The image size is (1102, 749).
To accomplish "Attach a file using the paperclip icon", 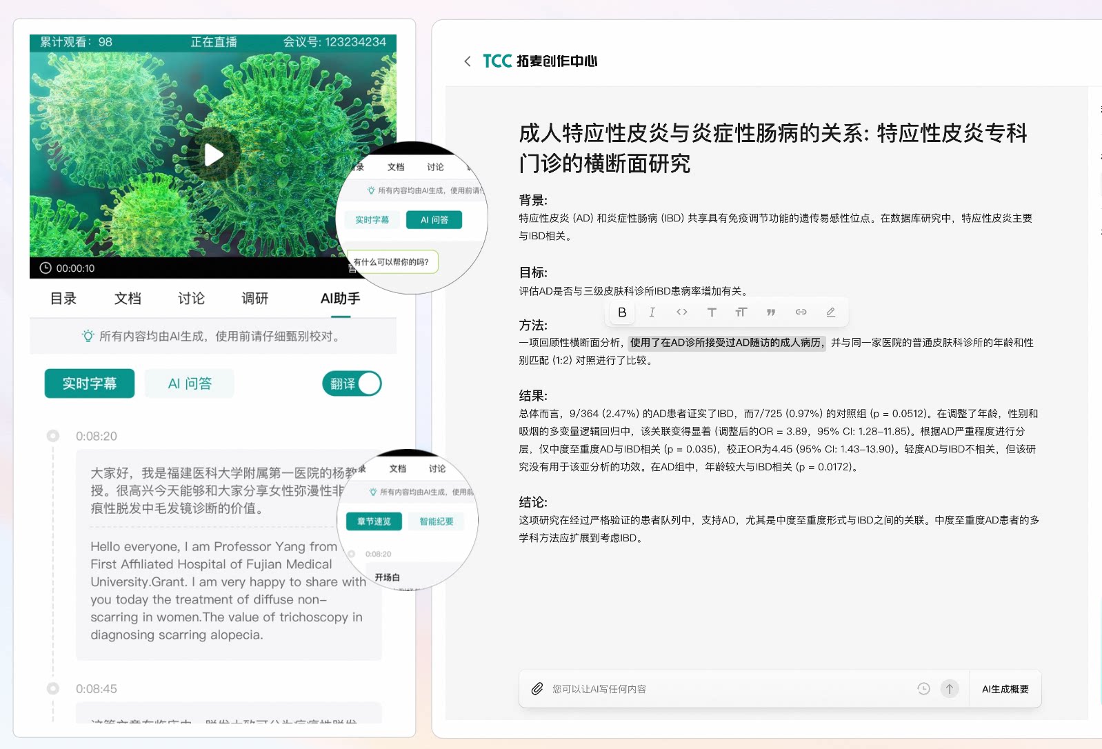I will pos(537,689).
